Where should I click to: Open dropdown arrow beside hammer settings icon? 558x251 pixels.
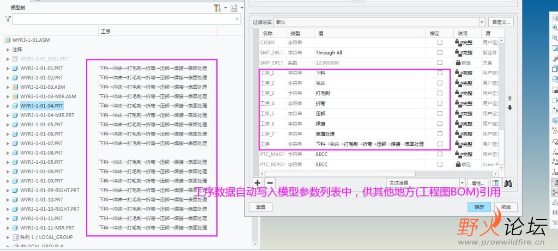click(x=225, y=8)
